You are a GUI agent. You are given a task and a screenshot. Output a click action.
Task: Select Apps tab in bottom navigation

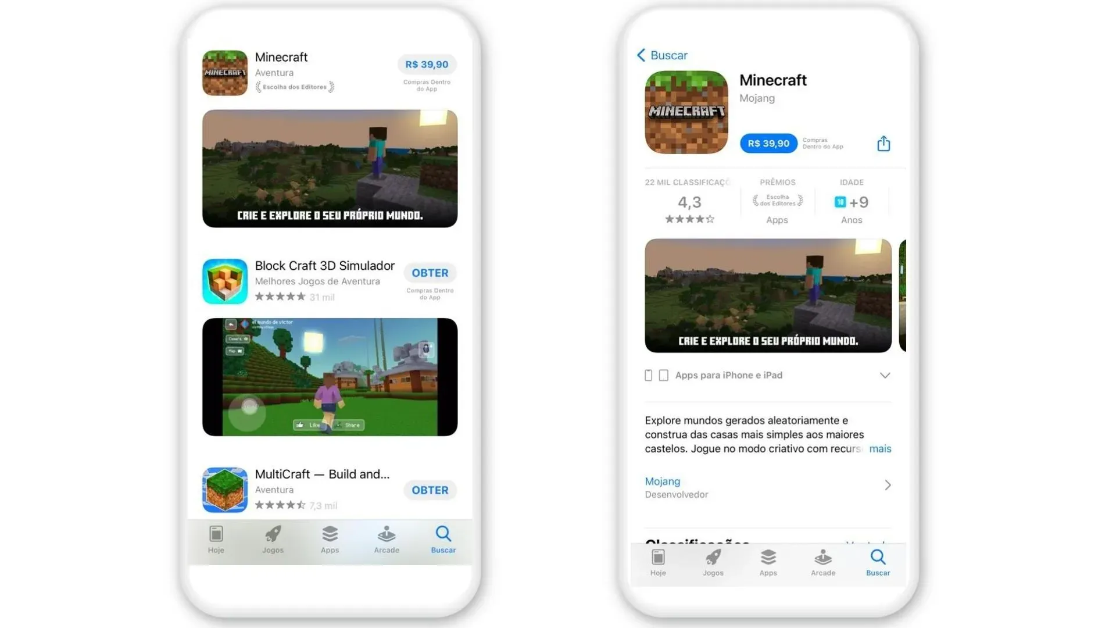click(330, 539)
